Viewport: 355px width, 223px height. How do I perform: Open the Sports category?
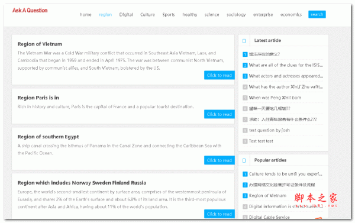(x=169, y=15)
